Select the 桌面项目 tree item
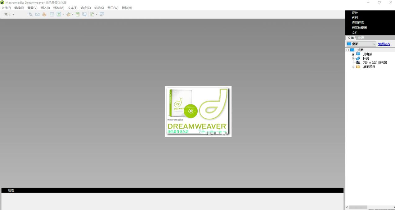Screen dimensions: 395x210 click(x=369, y=67)
